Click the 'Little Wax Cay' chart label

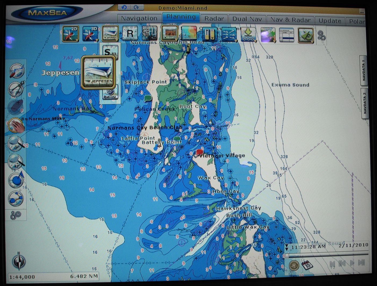[248, 227]
